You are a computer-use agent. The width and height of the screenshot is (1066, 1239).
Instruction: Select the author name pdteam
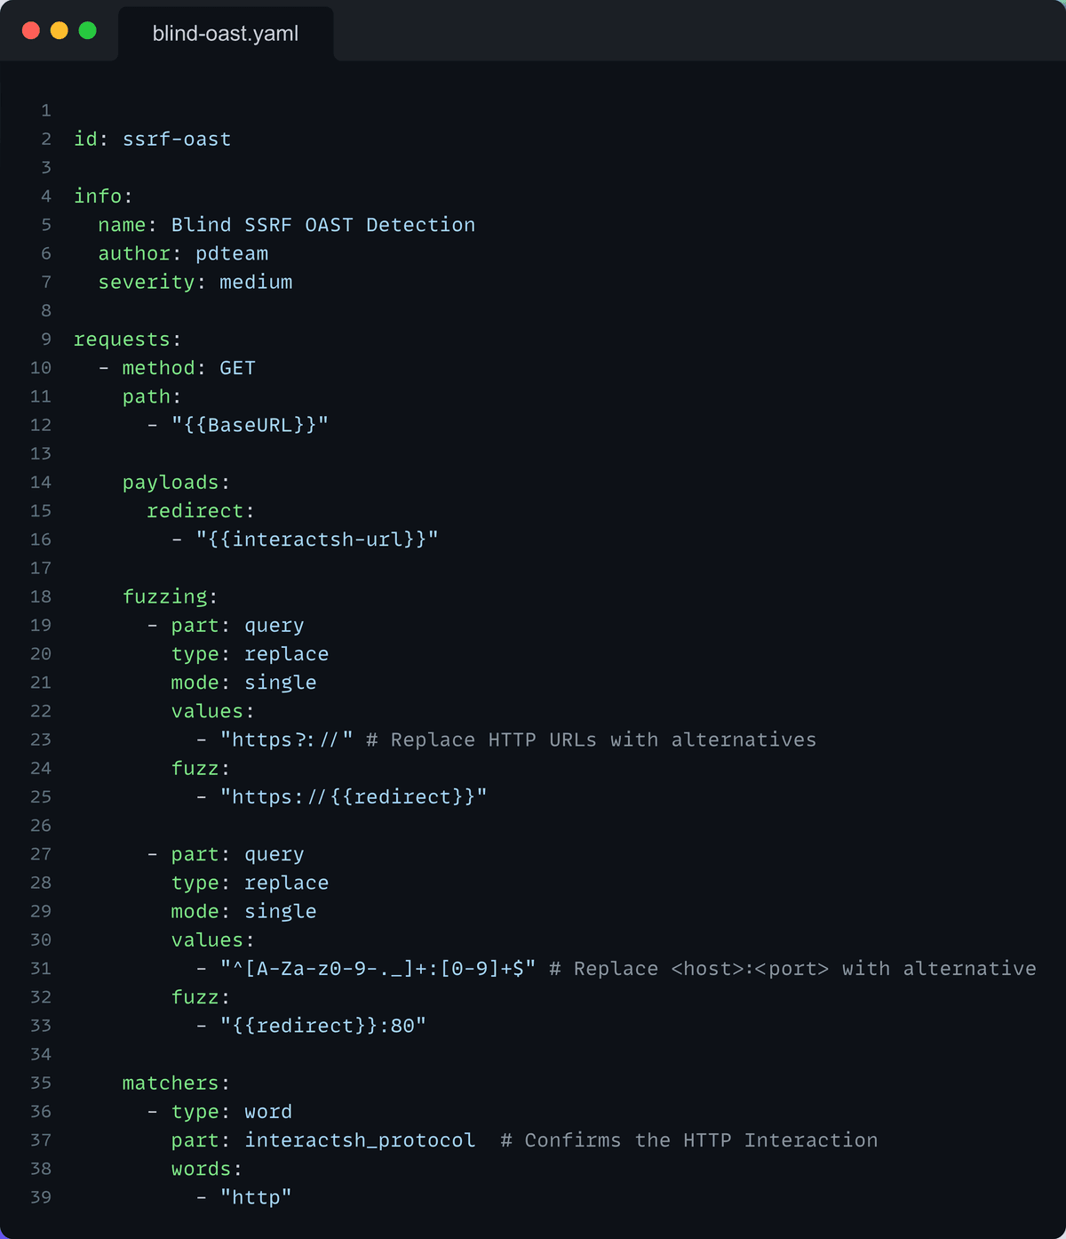[232, 253]
